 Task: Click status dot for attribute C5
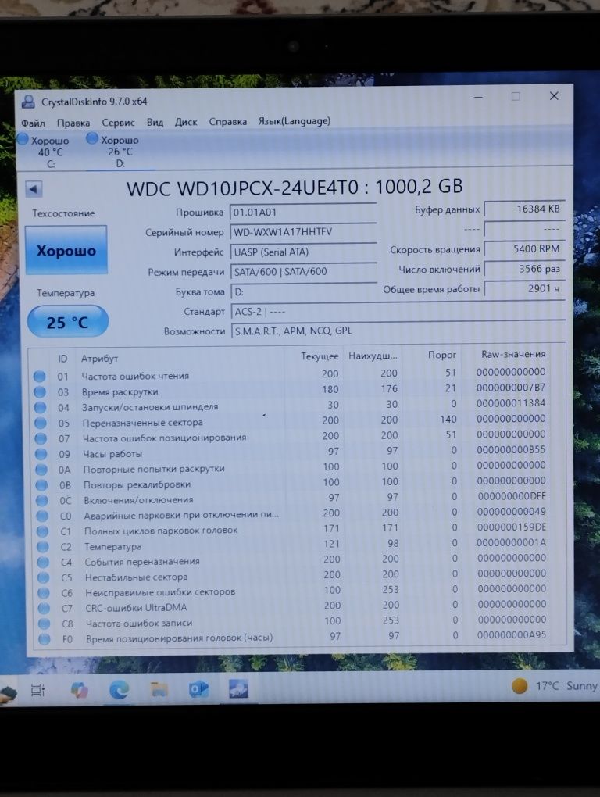[x=43, y=577]
